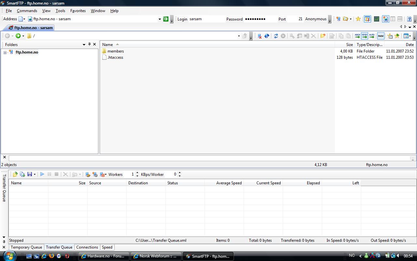Viewport: 417px width, 261px height.
Task: Click the green Connect arrow beside address
Action: click(166, 19)
